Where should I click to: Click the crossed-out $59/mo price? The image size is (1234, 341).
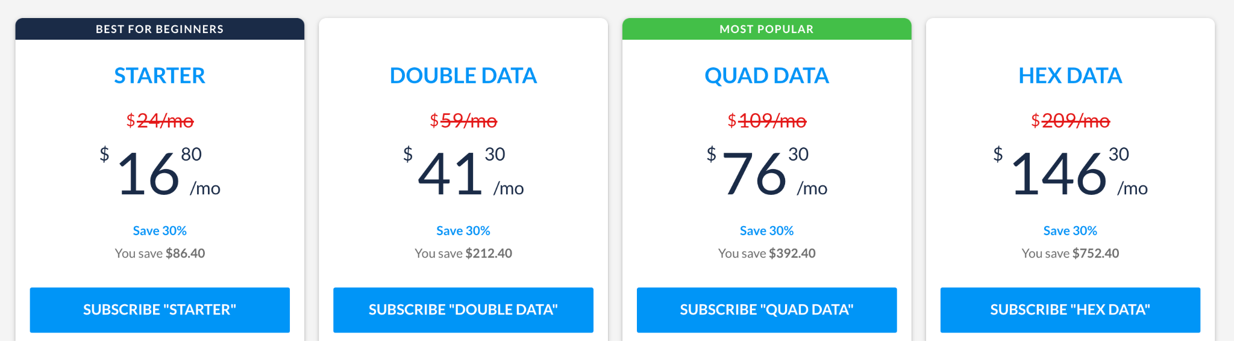tap(463, 121)
